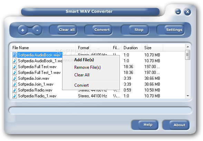Viewport: 203px width, 141px height.
Task: Select Clear All in the context menu
Action: [x=91, y=75]
